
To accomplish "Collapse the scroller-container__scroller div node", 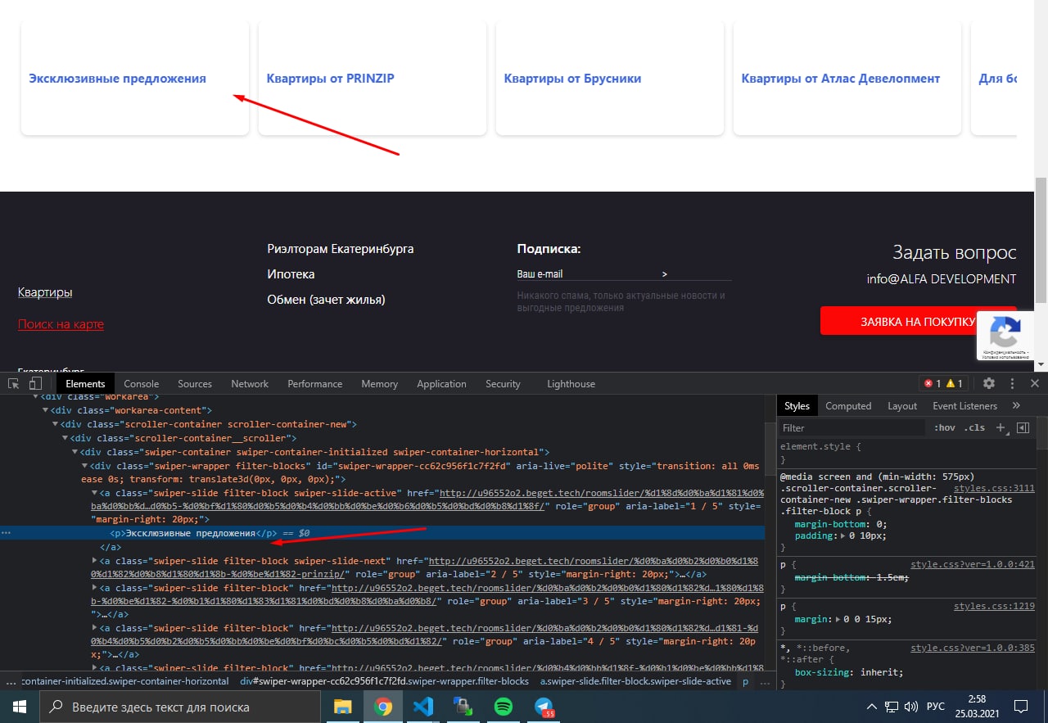I will coord(65,438).
